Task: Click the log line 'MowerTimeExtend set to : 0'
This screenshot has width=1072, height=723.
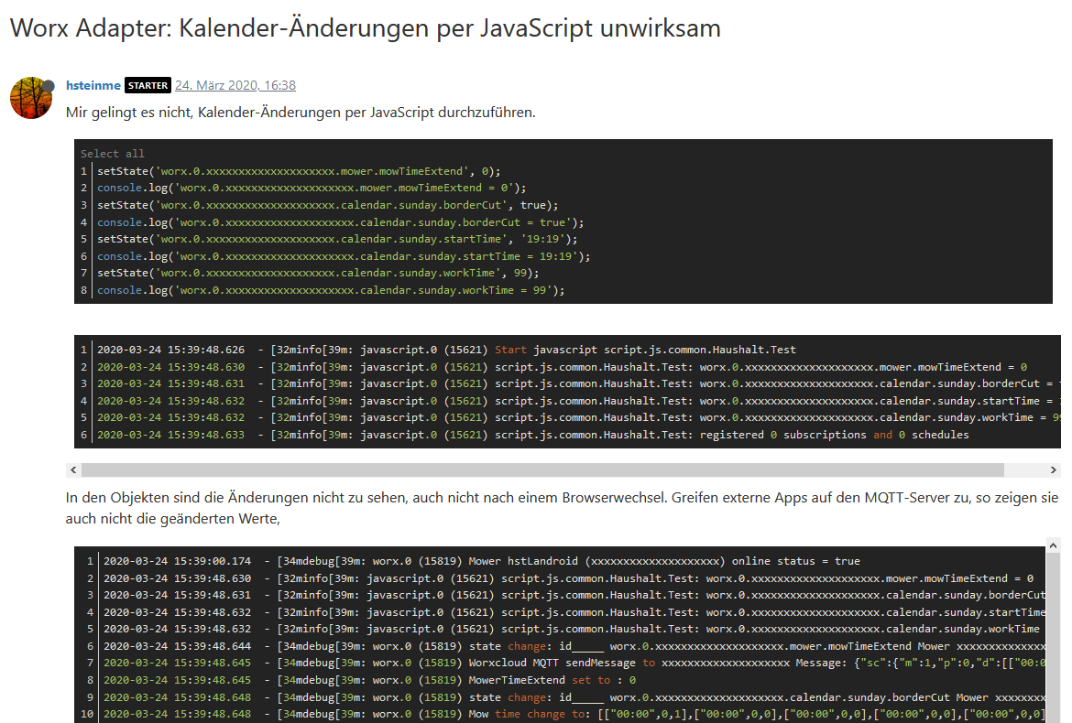Action: pyautogui.click(x=369, y=680)
